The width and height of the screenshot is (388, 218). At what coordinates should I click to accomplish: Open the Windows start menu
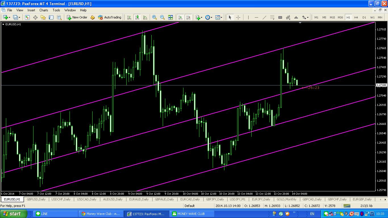[14, 214]
